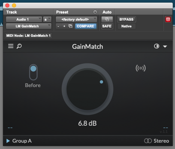Viewport: 175px width, 149px height.
Task: Select next preset with plus button
Action: click(x=64, y=26)
